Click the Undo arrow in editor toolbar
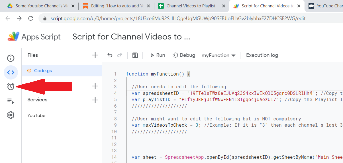The width and height of the screenshot is (343, 163). point(110,55)
